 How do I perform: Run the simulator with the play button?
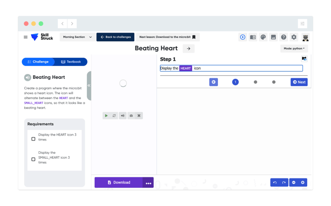(106, 116)
